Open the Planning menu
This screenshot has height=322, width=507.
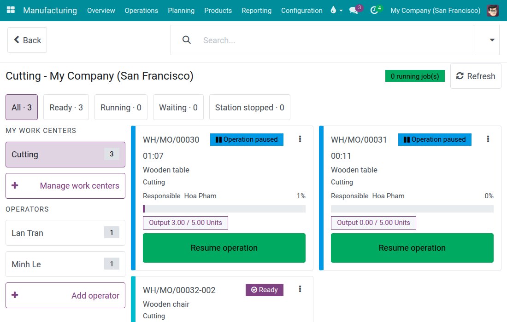(181, 10)
